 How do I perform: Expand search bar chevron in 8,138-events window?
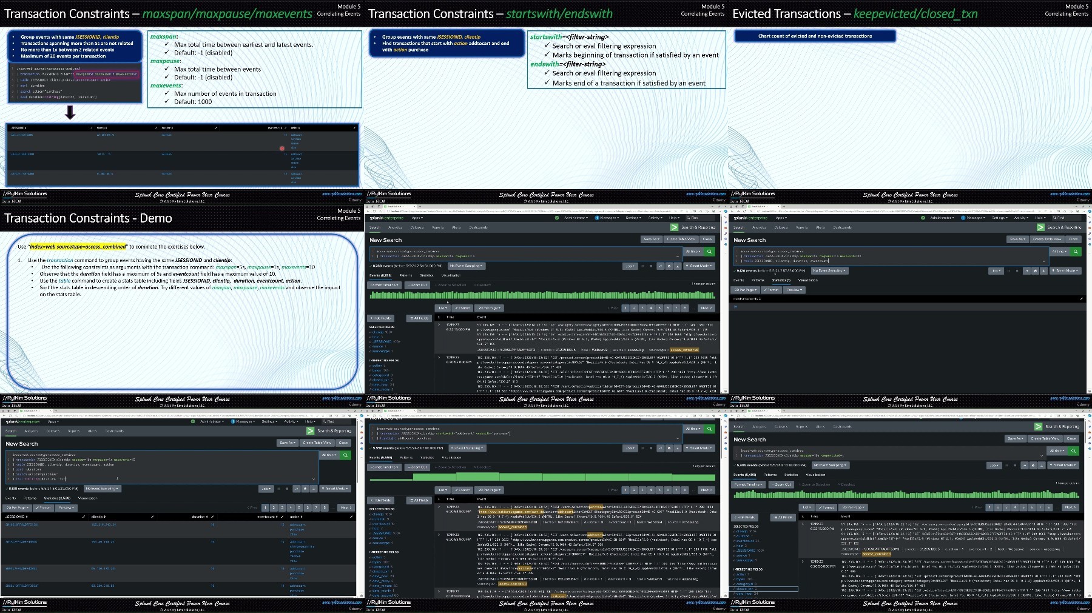(x=314, y=479)
